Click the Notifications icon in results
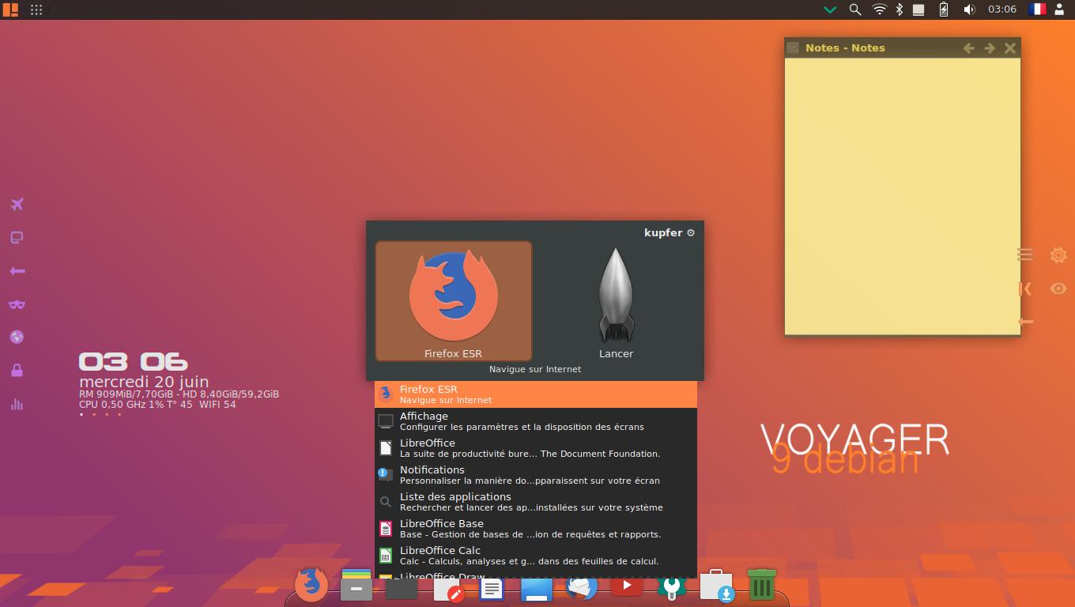This screenshot has height=607, width=1075. click(x=386, y=475)
